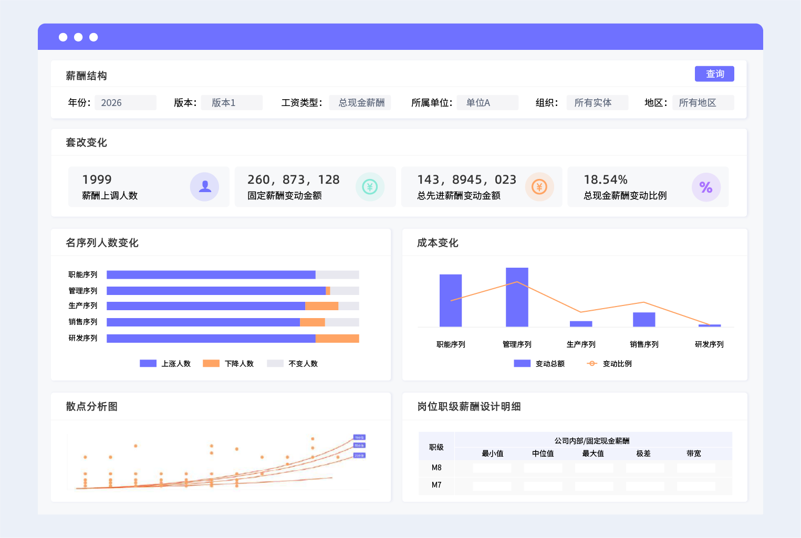801x538 pixels.
Task: Open the 所属单位 dropdown showing 单位A
Action: click(487, 102)
